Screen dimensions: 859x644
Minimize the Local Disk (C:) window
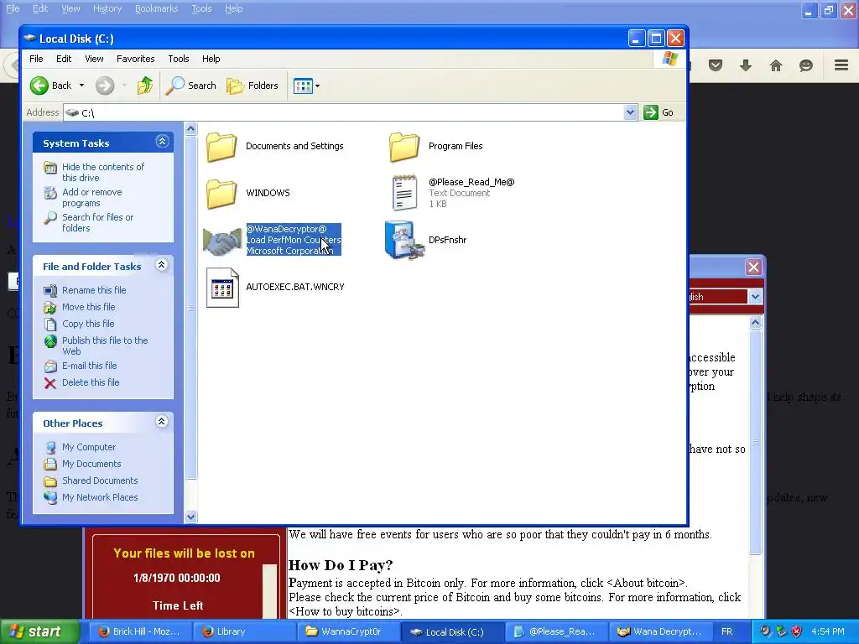click(x=636, y=39)
